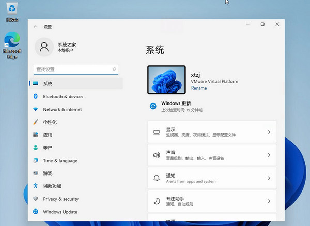Screen dimensions: 310x226
Task: Click the 应用 apps icon in sidebar
Action: point(36,135)
